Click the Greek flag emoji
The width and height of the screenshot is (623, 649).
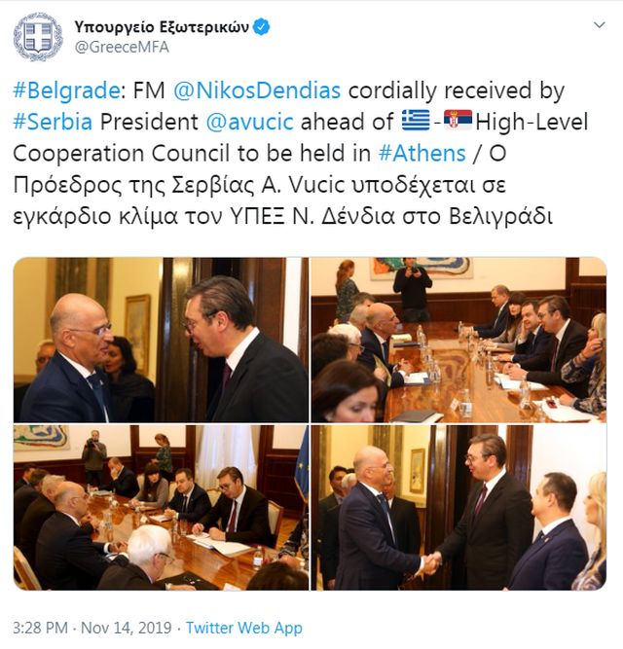(x=416, y=121)
